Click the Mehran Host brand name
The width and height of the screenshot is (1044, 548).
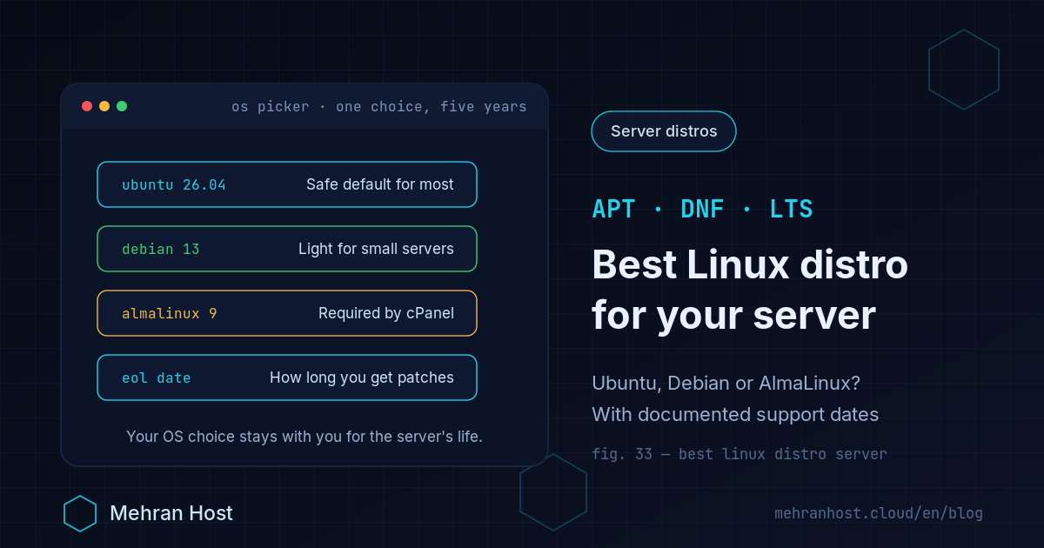[x=171, y=513]
